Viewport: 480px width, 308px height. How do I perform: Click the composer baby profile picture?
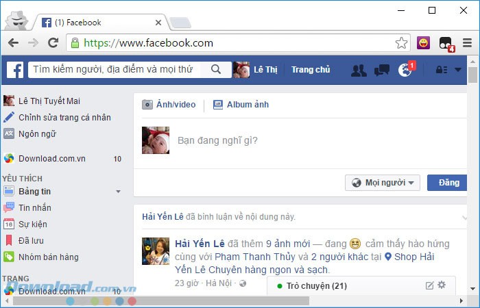(156, 140)
